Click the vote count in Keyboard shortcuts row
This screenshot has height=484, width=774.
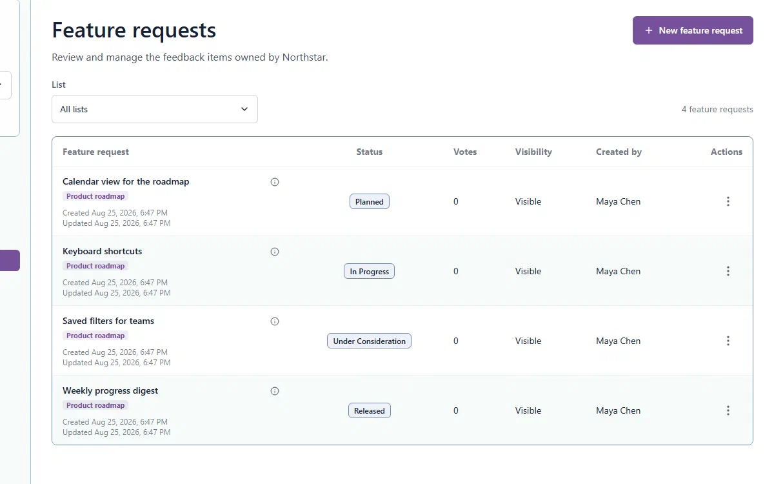pos(456,271)
